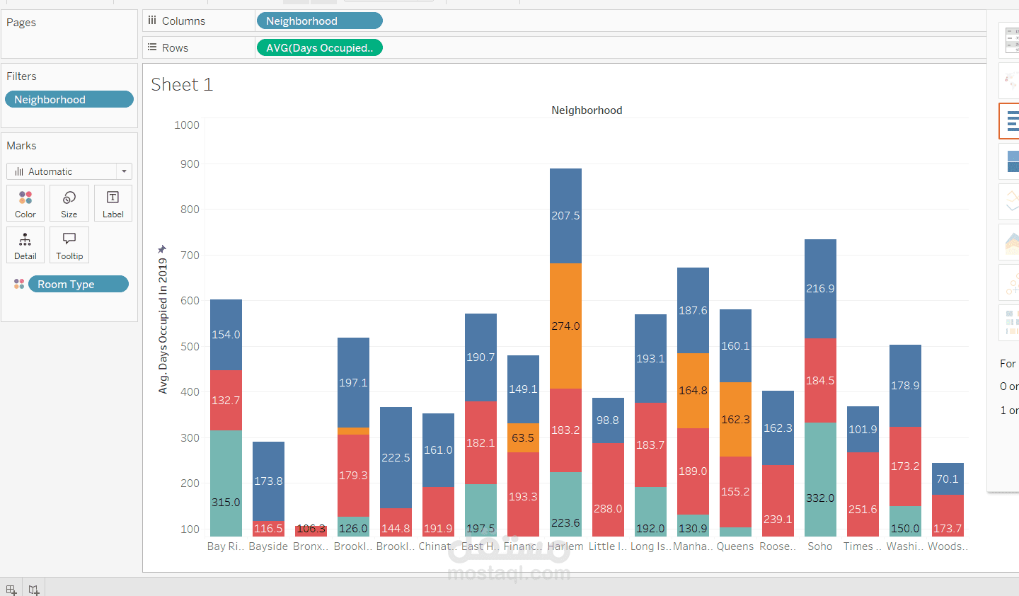Open the Detail button in Marks card
1019x596 pixels.
click(25, 245)
